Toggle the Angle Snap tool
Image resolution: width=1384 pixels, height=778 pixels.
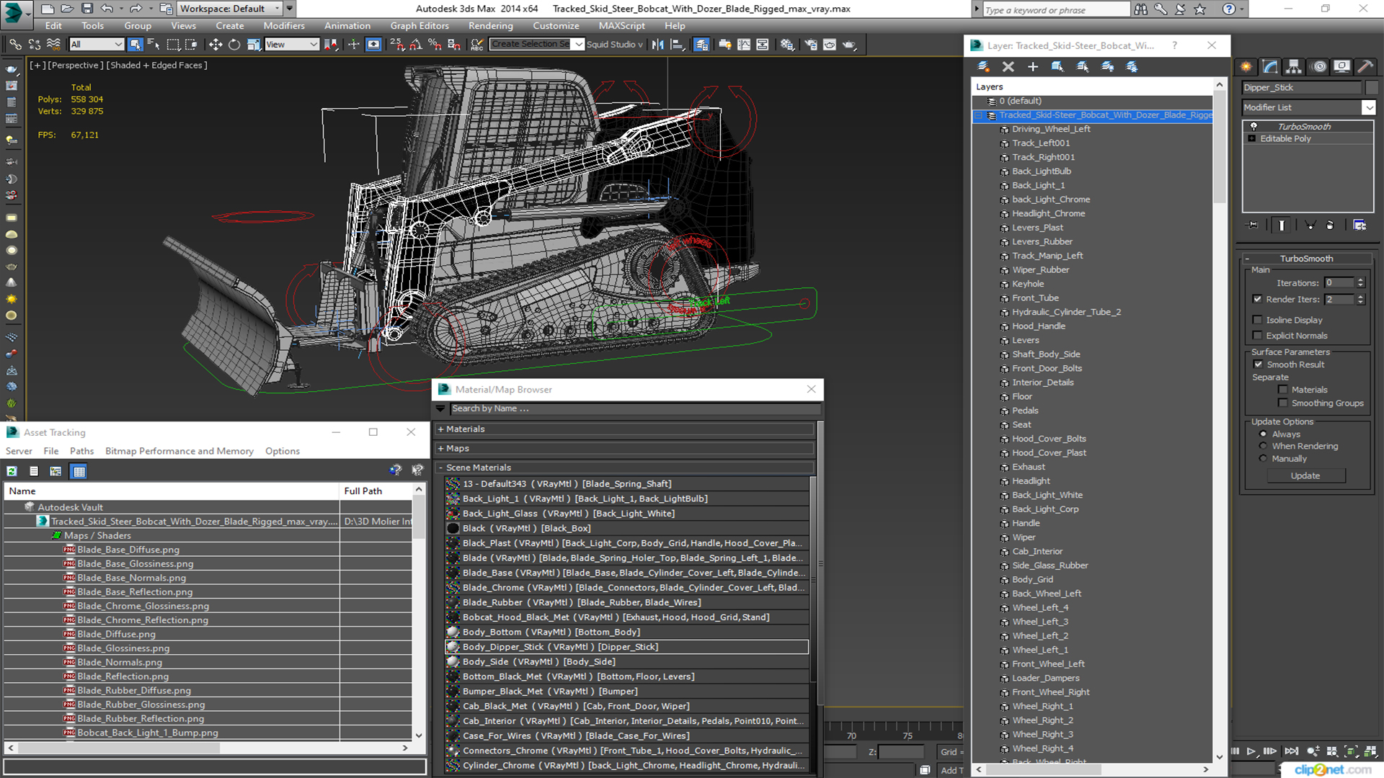tap(416, 45)
